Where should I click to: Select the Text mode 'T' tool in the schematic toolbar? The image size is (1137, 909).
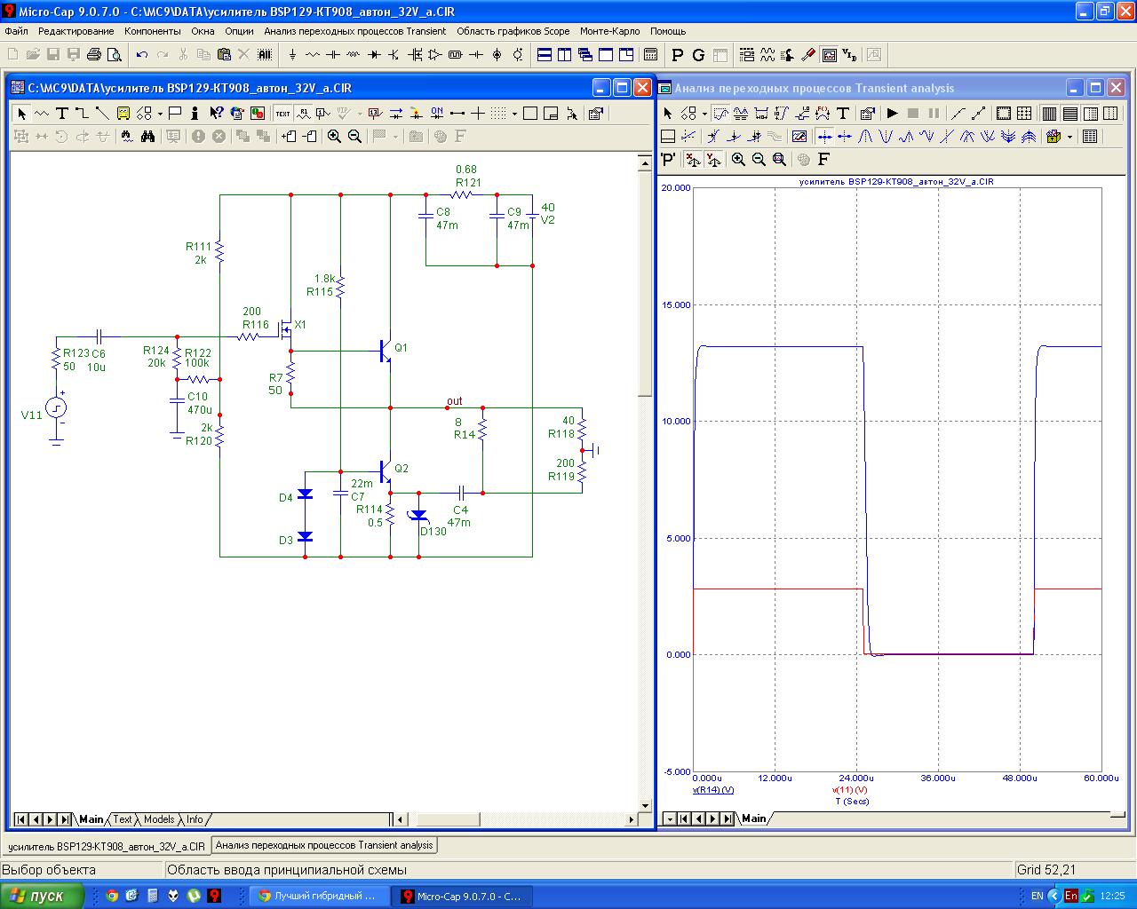click(x=62, y=113)
